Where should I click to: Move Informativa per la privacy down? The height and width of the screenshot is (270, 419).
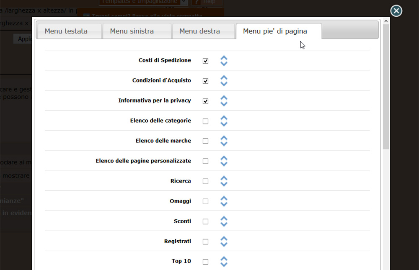[x=224, y=104]
